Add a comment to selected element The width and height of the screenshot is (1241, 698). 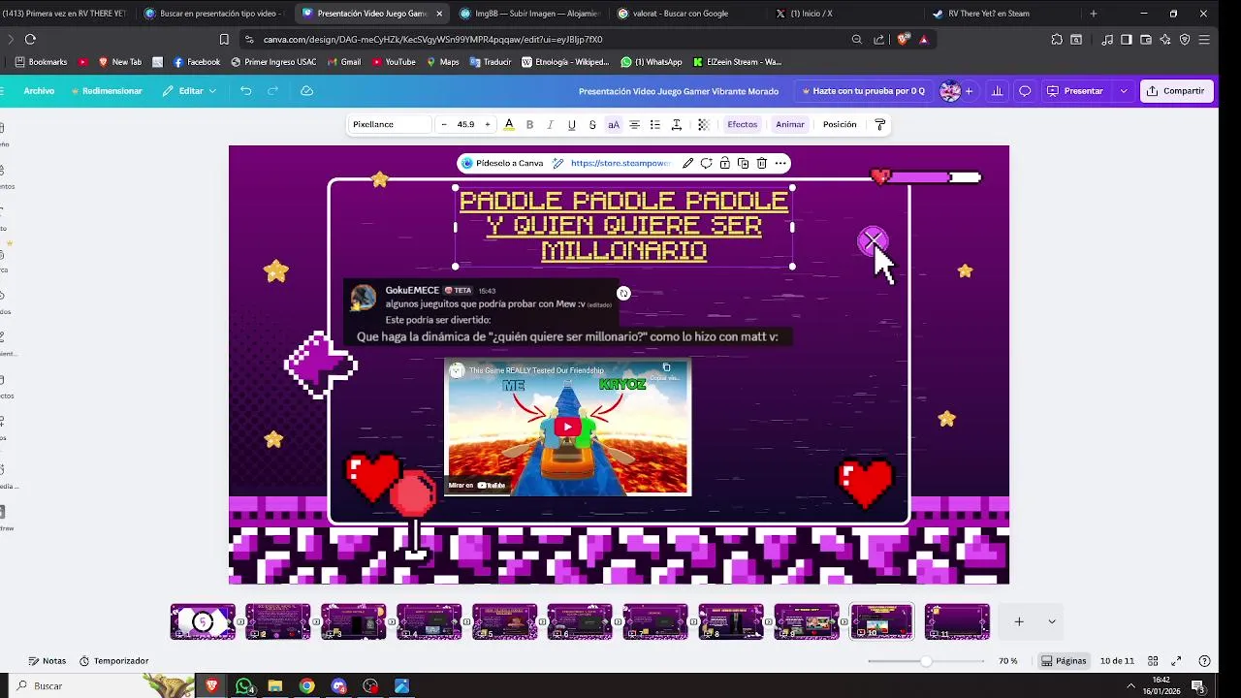coord(707,163)
